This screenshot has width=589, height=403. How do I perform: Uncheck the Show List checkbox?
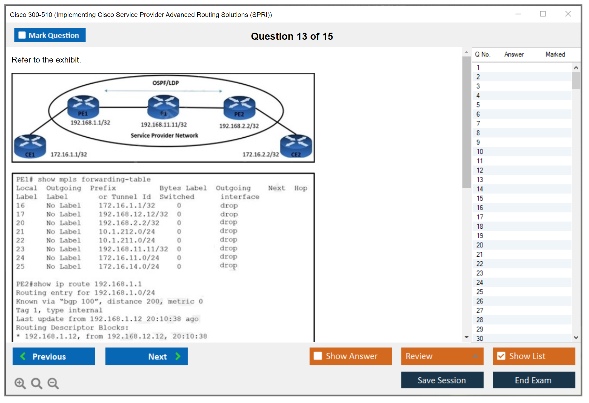(501, 356)
